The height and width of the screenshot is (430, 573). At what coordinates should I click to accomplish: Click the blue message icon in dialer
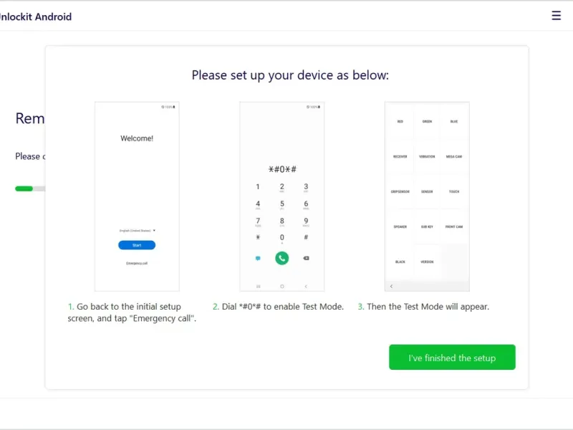[x=258, y=258]
